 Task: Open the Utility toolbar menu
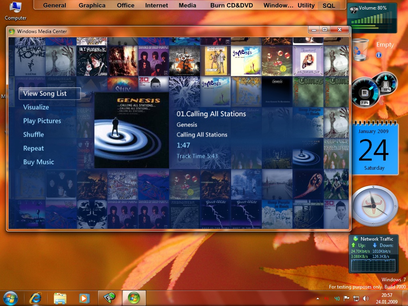tap(306, 6)
